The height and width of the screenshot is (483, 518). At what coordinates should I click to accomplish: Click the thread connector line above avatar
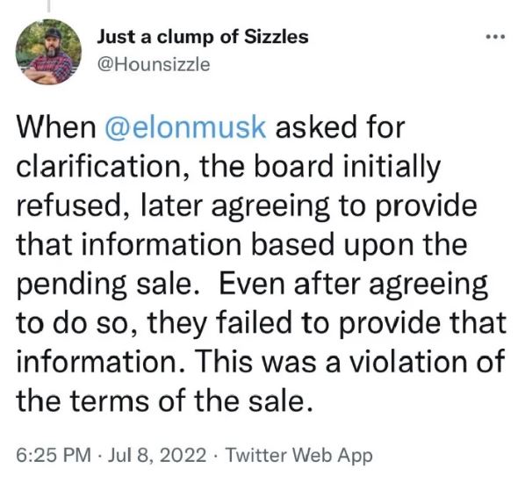[48, 6]
